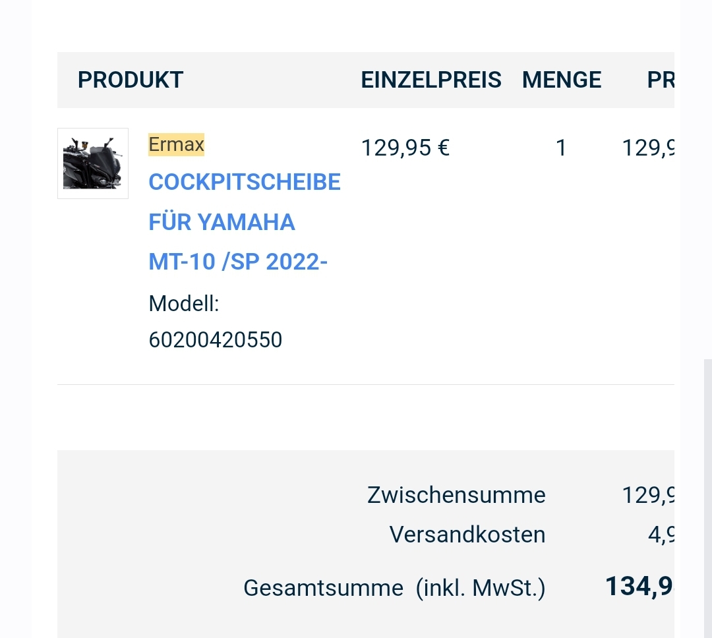Click the PRODUKT column header

click(131, 80)
